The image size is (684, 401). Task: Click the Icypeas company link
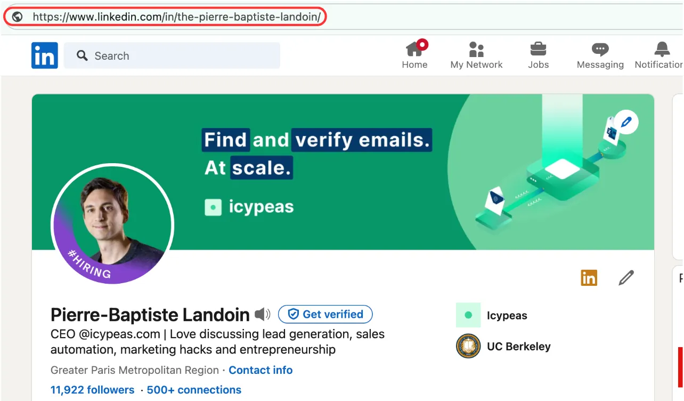(x=507, y=315)
